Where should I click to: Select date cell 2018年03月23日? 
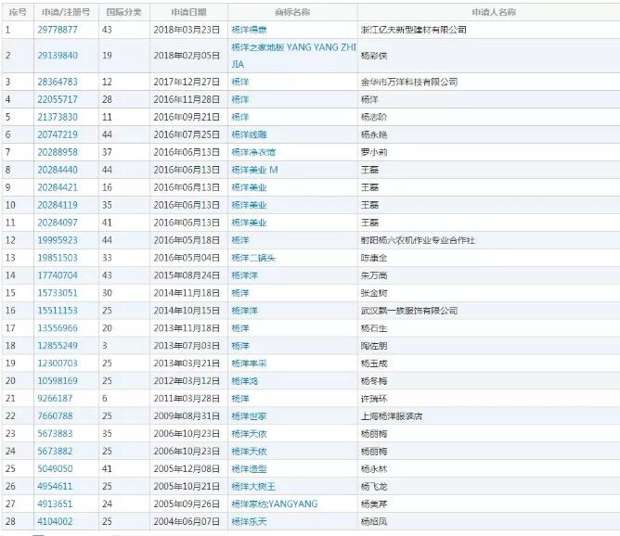187,30
